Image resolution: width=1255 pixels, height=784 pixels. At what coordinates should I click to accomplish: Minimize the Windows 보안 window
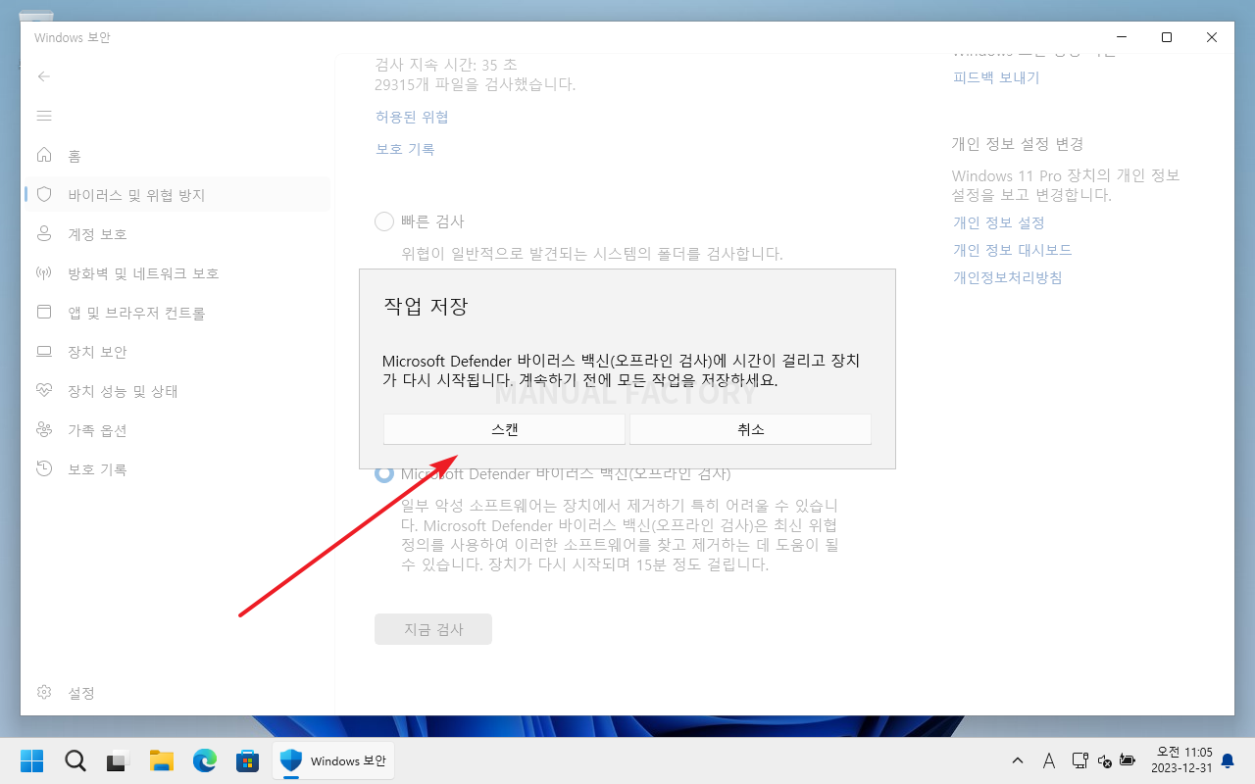(1122, 37)
